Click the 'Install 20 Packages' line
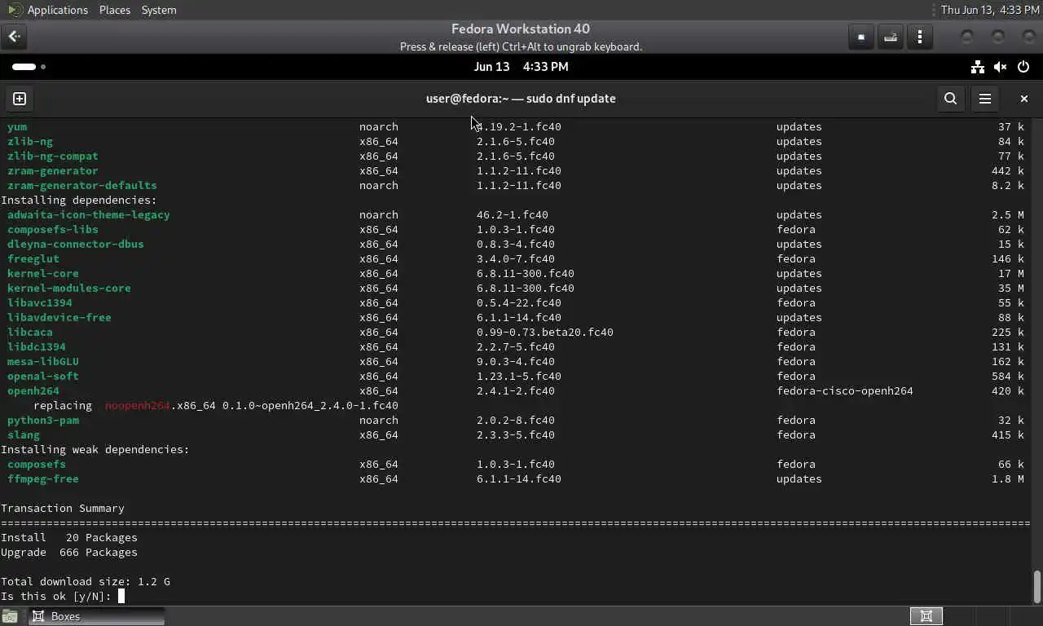 pyautogui.click(x=69, y=537)
